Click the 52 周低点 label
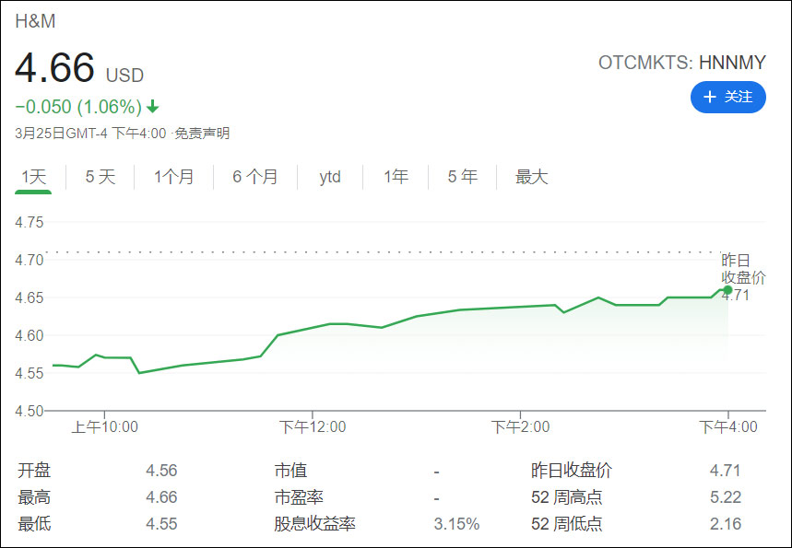The height and width of the screenshot is (548, 792). (567, 524)
